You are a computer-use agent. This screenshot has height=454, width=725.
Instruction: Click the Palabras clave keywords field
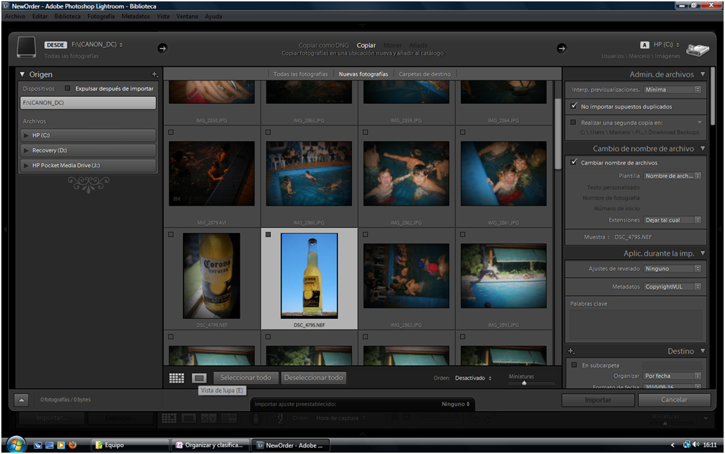point(636,324)
